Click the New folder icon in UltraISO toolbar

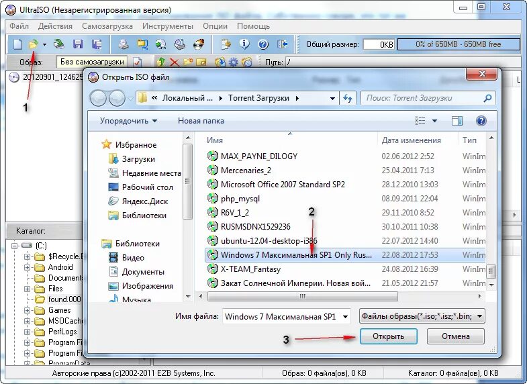tap(188, 62)
